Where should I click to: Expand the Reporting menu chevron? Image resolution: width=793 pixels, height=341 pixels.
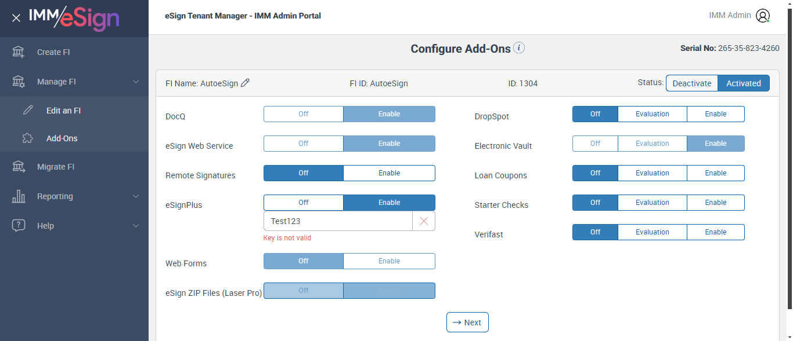pos(136,196)
